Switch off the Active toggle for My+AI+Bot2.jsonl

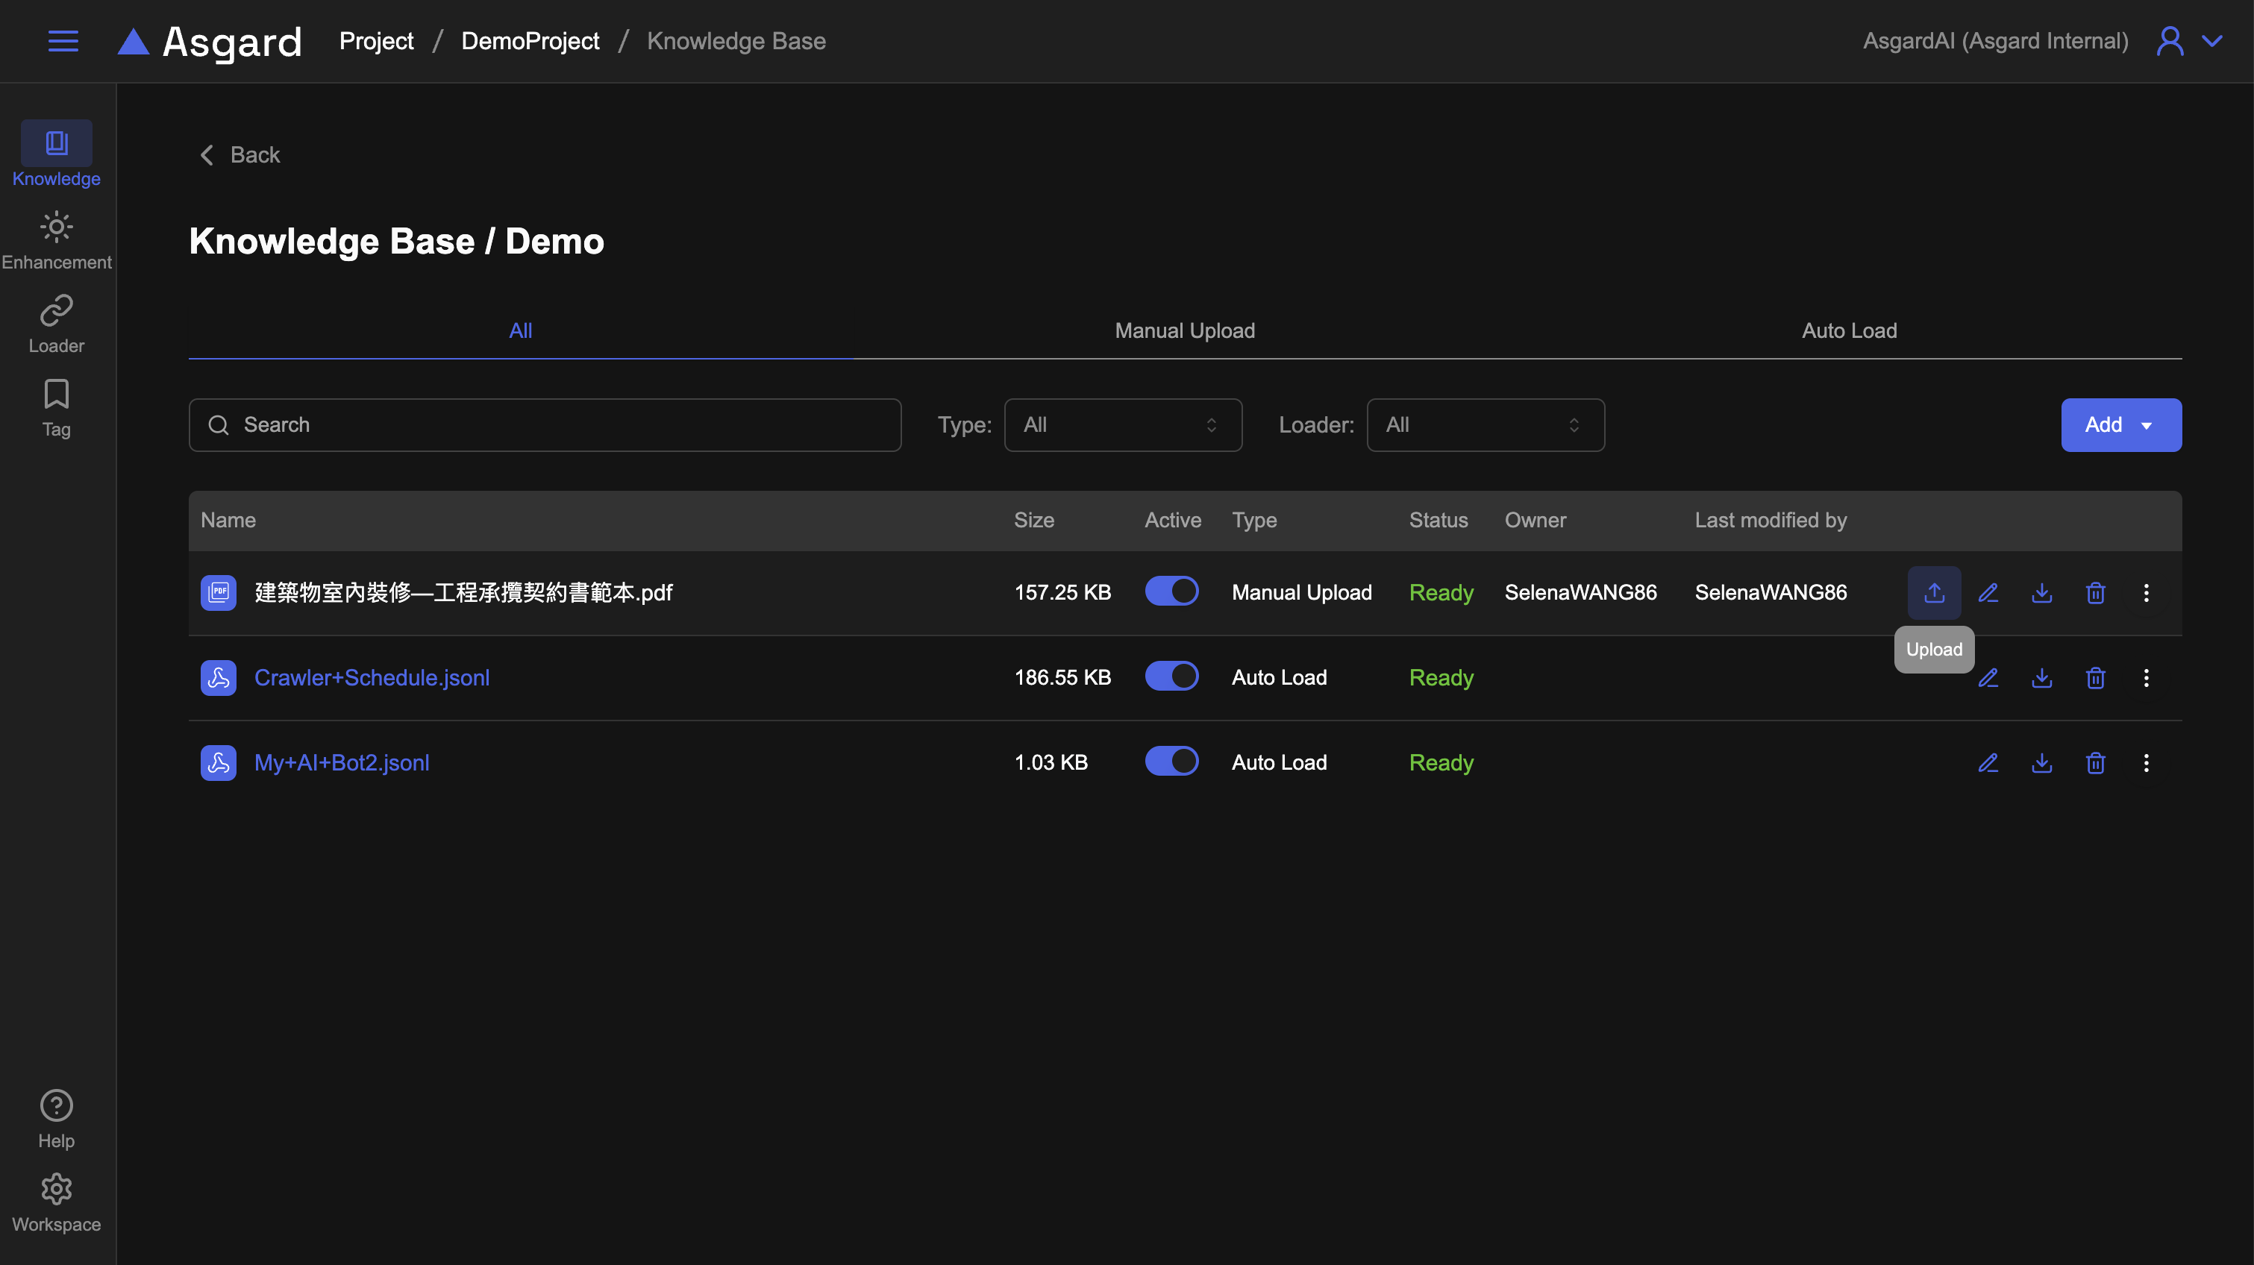(x=1171, y=760)
